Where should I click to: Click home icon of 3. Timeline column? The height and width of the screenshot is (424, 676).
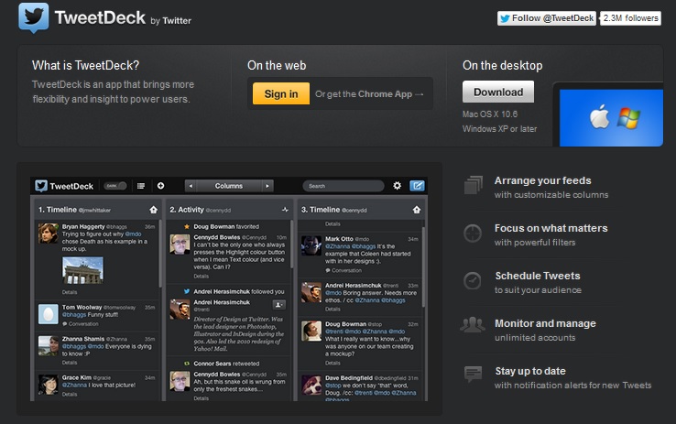(417, 210)
